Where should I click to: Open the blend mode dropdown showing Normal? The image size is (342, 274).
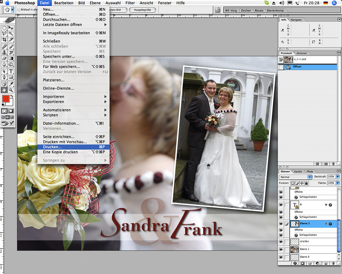pos(295,177)
